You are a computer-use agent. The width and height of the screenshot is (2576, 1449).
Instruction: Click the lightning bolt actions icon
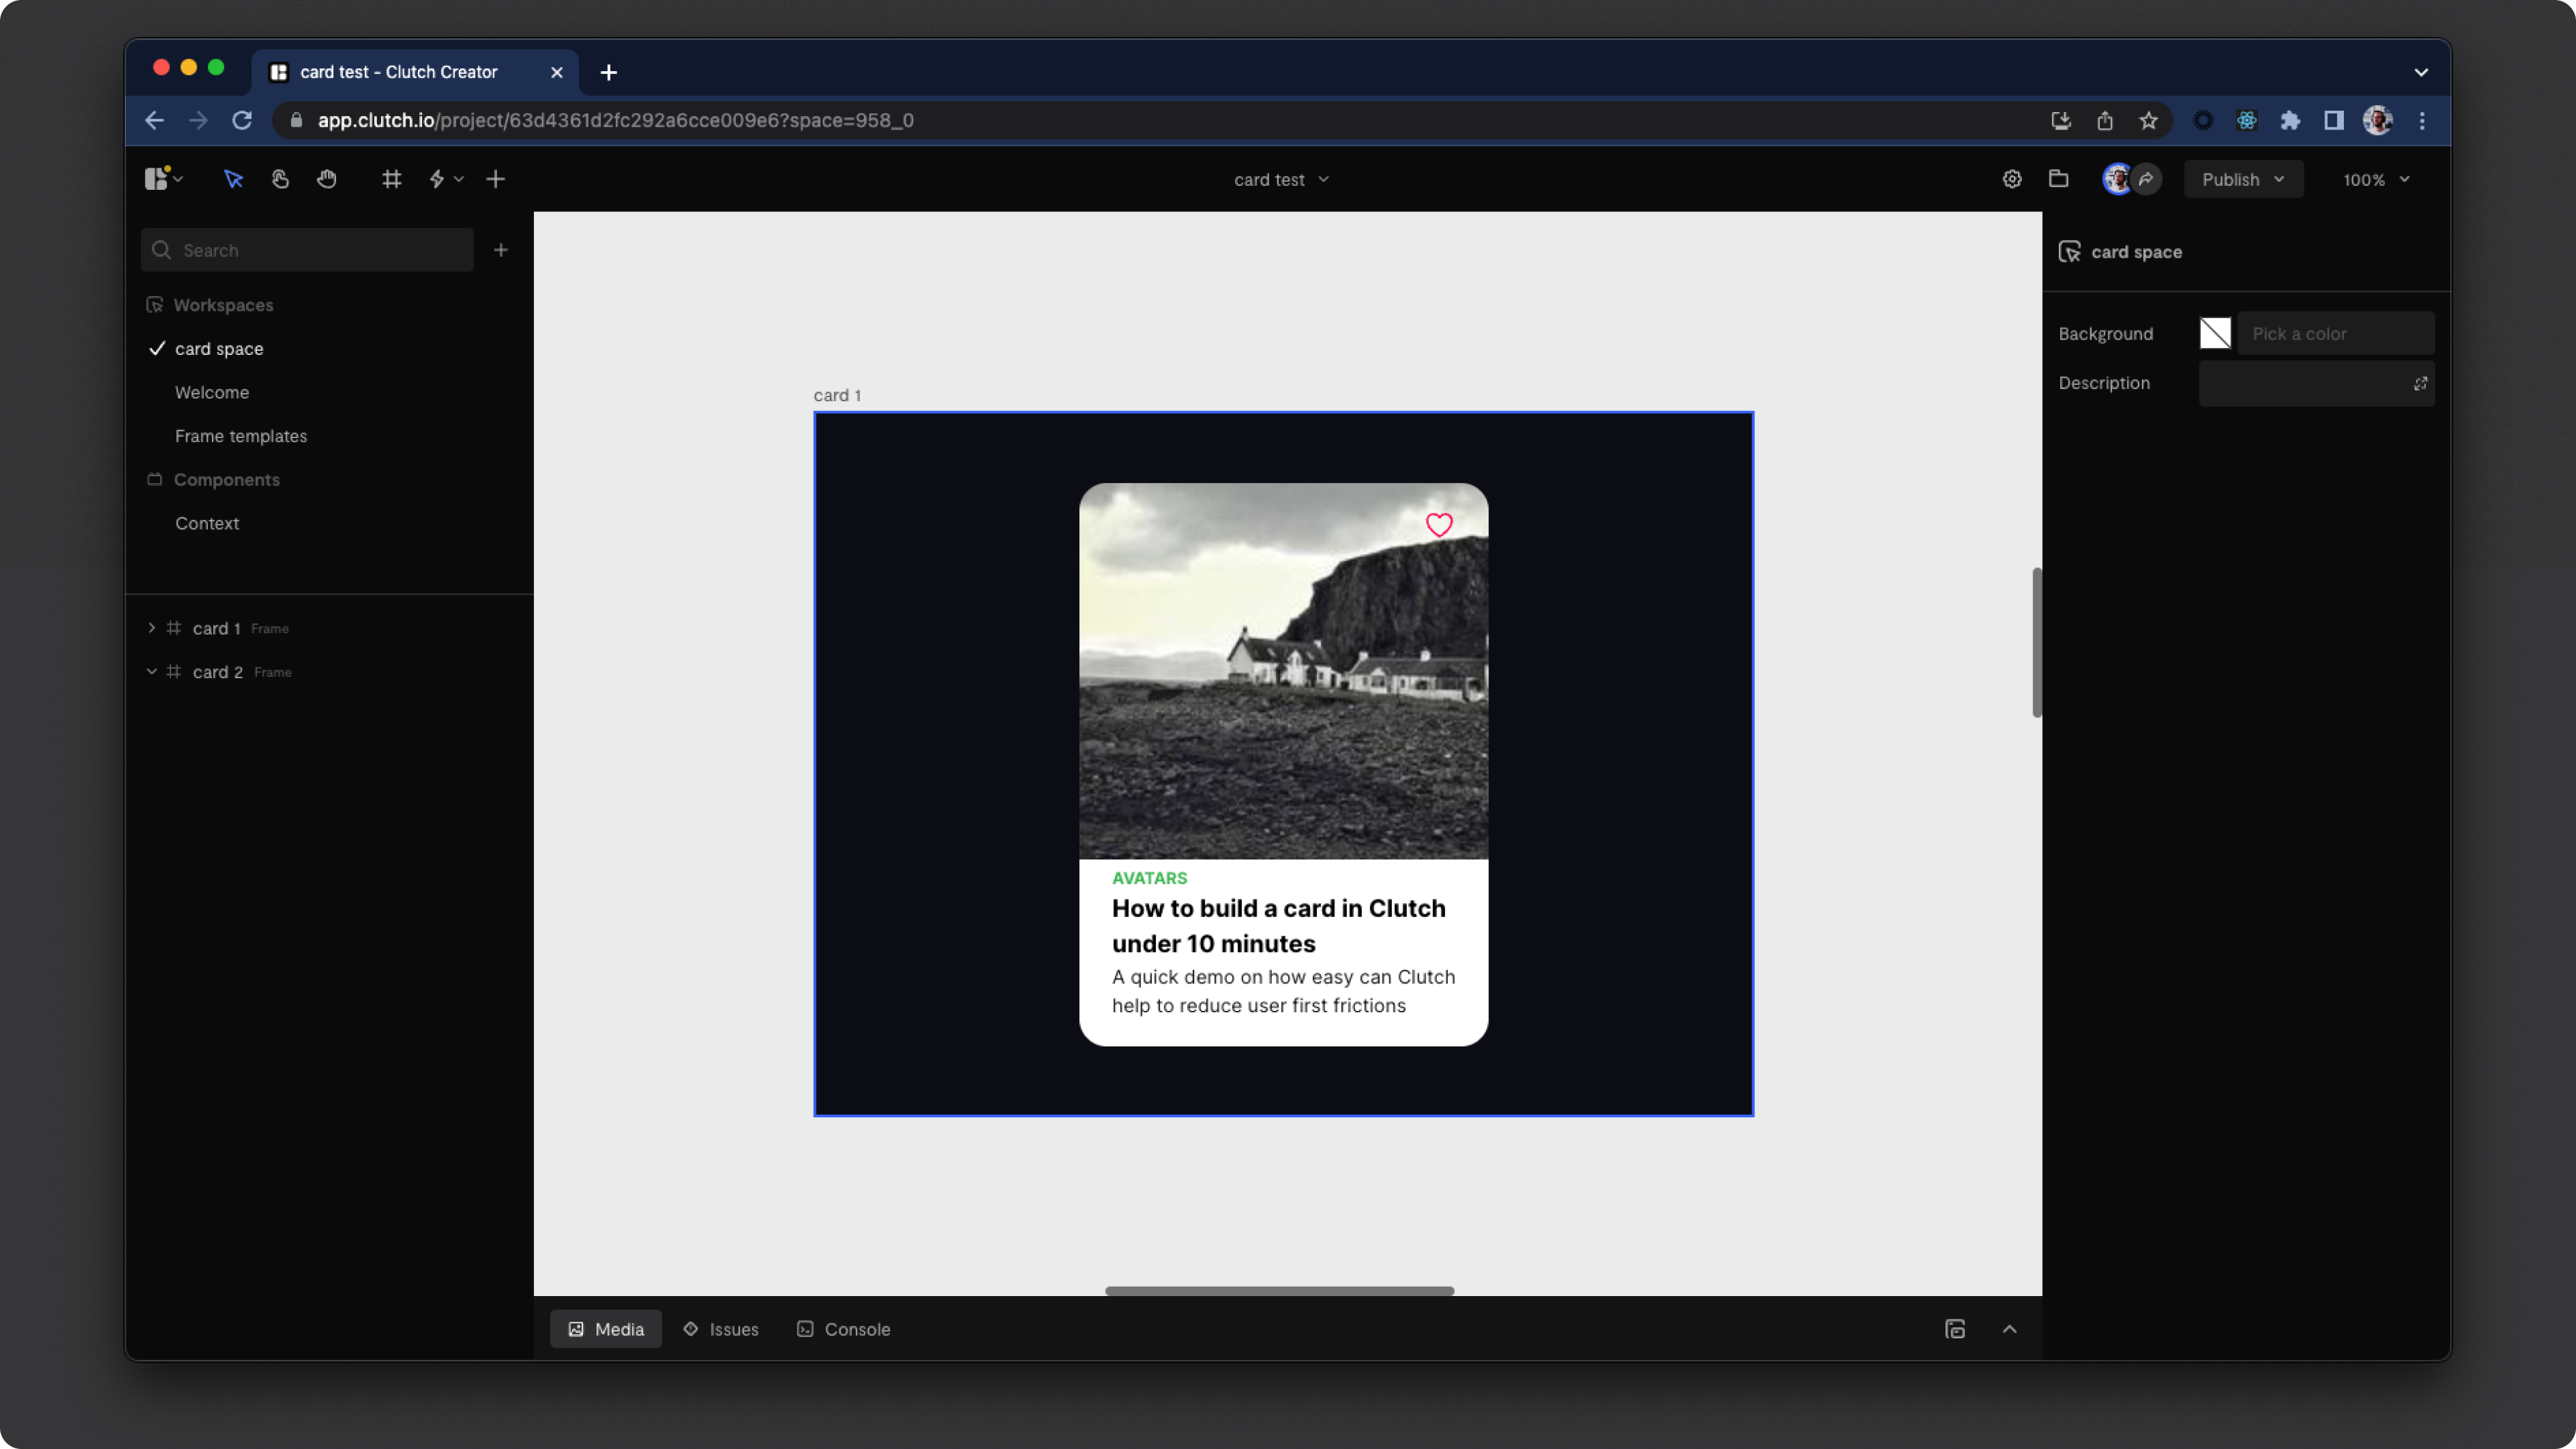(x=437, y=179)
